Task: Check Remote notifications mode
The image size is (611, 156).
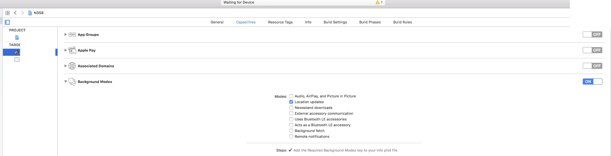Action: (291, 136)
